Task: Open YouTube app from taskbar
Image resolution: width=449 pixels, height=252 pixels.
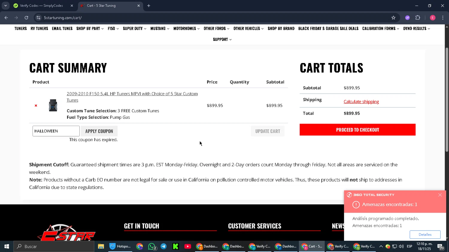Action: coord(188,246)
